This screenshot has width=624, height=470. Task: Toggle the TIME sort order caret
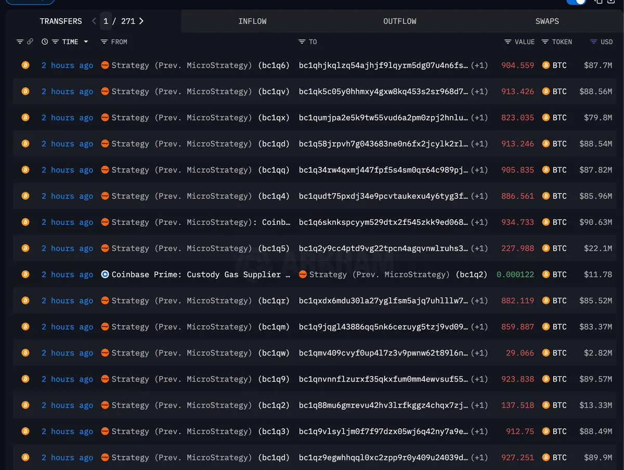tap(86, 42)
